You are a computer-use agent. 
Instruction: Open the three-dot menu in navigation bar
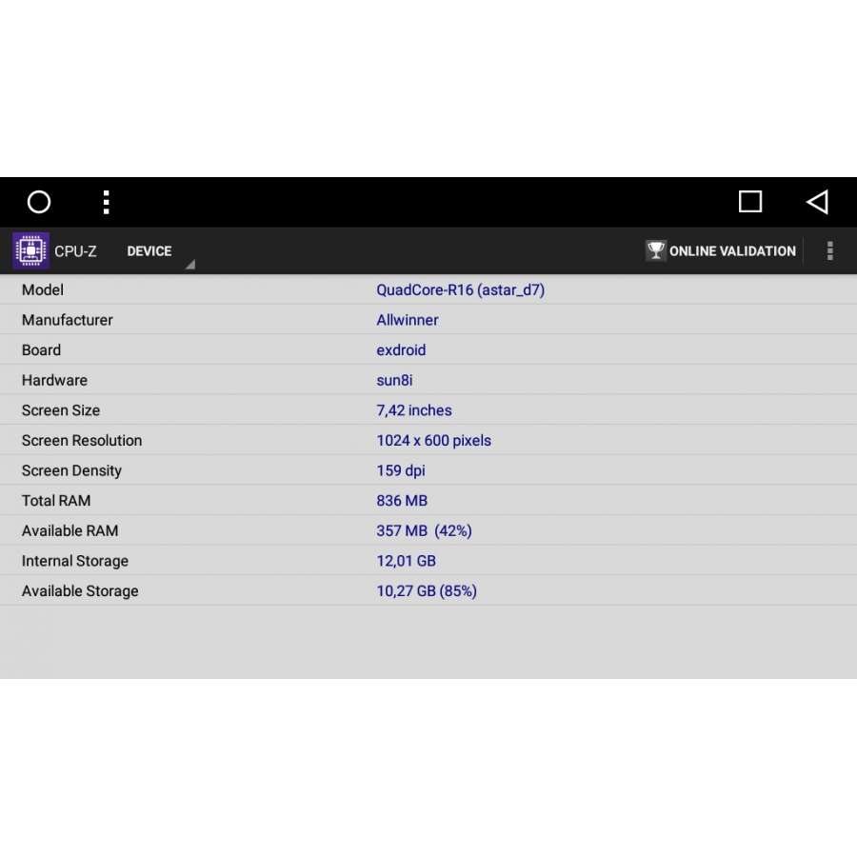point(107,202)
